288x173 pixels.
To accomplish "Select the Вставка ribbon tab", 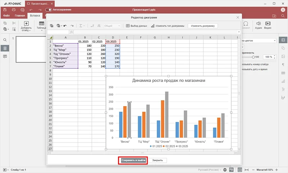I will click(35, 15).
